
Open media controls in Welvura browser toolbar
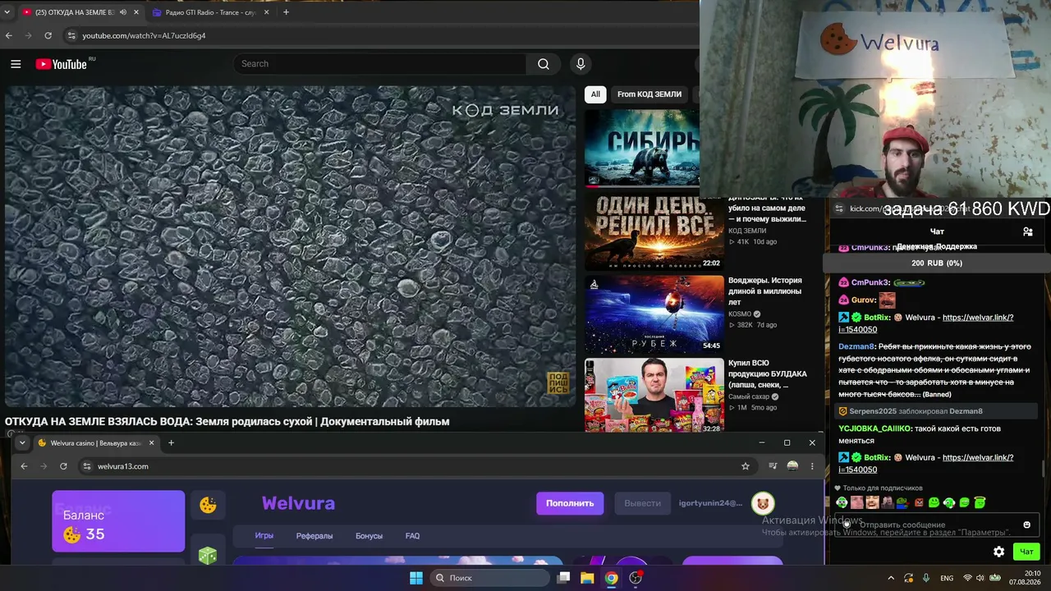coord(773,466)
